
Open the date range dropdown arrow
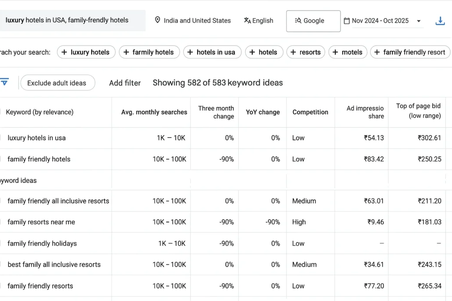(418, 21)
